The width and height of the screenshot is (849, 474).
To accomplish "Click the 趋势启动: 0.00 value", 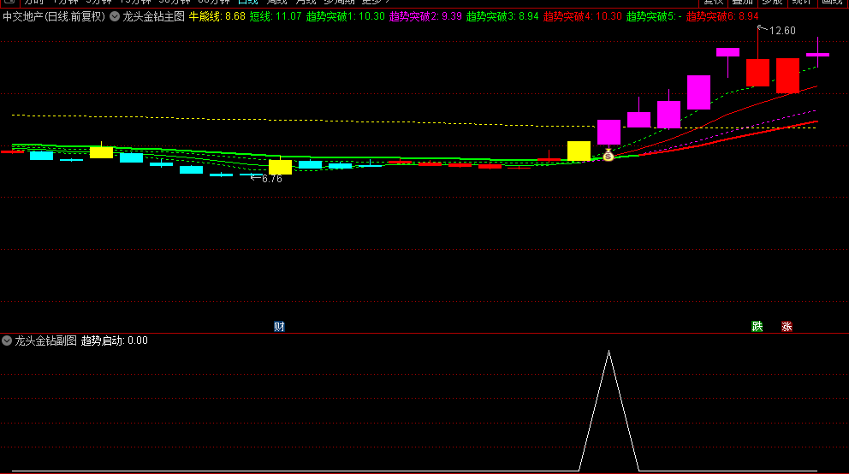I will point(114,341).
